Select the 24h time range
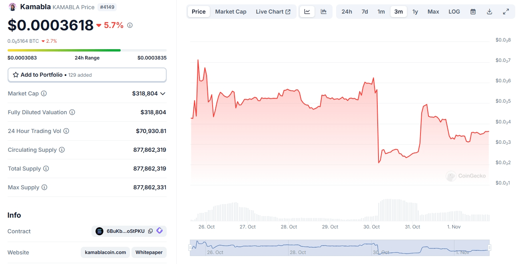Screen dimensions: 522x264 347,12
